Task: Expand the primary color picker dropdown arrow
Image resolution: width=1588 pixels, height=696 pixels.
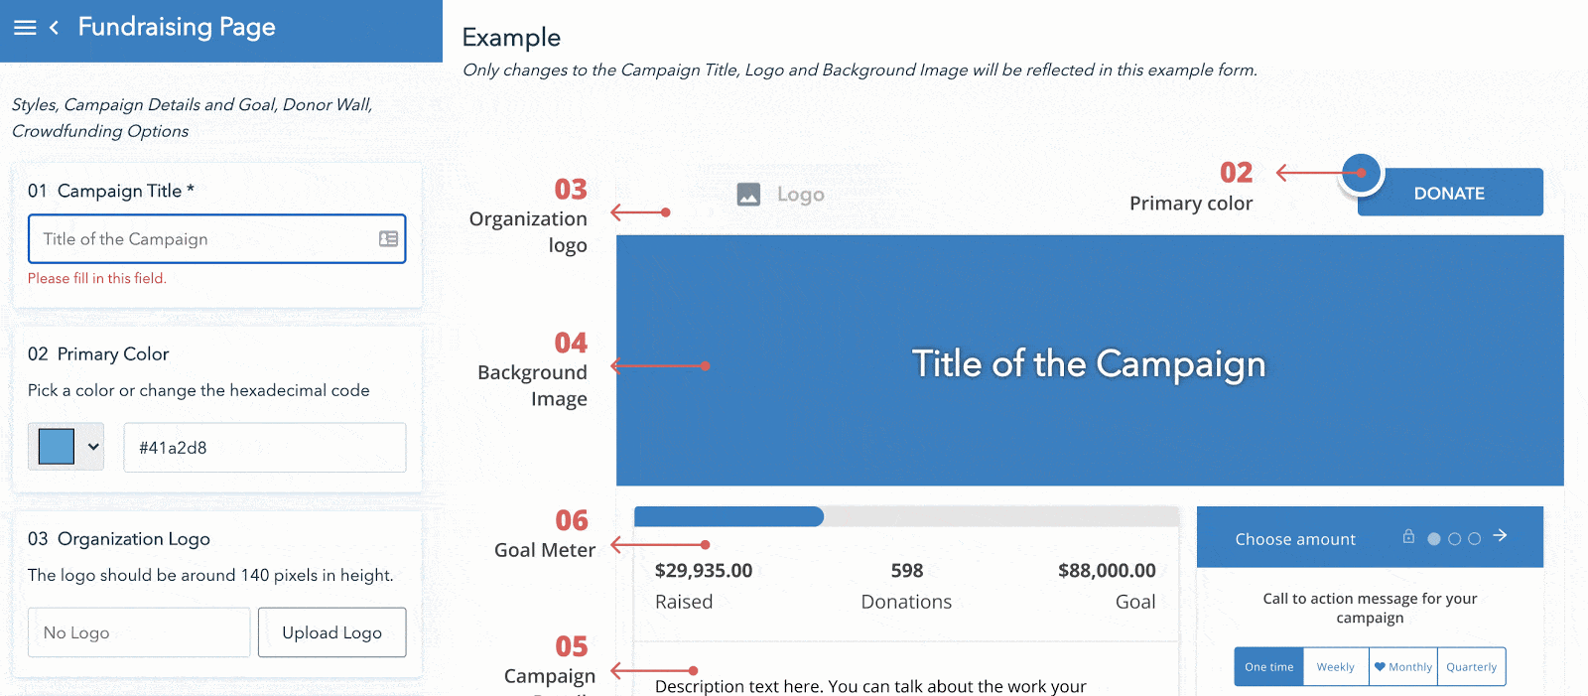Action: (93, 447)
